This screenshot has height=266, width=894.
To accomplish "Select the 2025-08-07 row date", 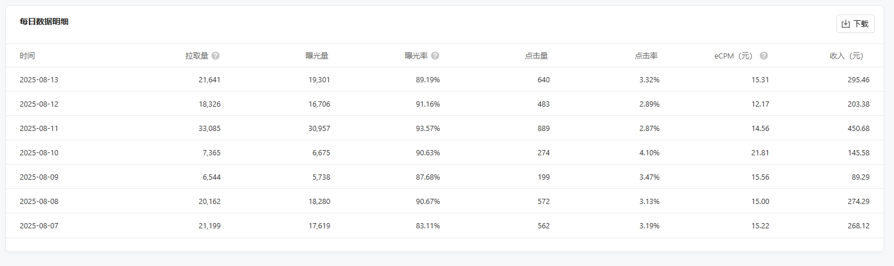I will pyautogui.click(x=39, y=225).
